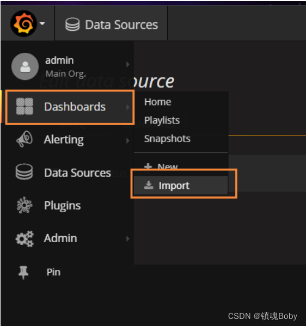Image resolution: width=306 pixels, height=326 pixels.
Task: Click the Plugins icon in sidebar
Action: click(x=25, y=205)
